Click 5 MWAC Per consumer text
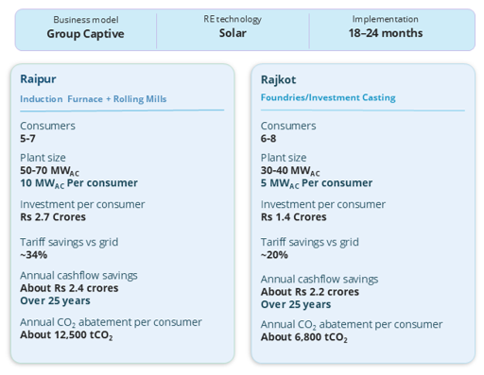 click(x=317, y=183)
